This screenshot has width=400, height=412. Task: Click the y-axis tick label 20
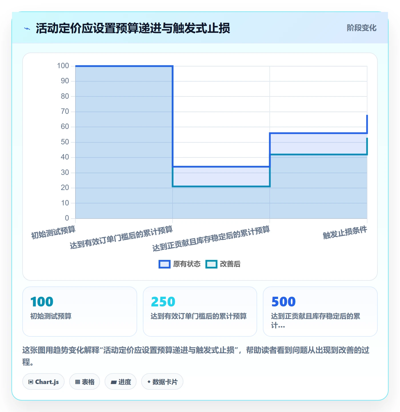click(65, 188)
